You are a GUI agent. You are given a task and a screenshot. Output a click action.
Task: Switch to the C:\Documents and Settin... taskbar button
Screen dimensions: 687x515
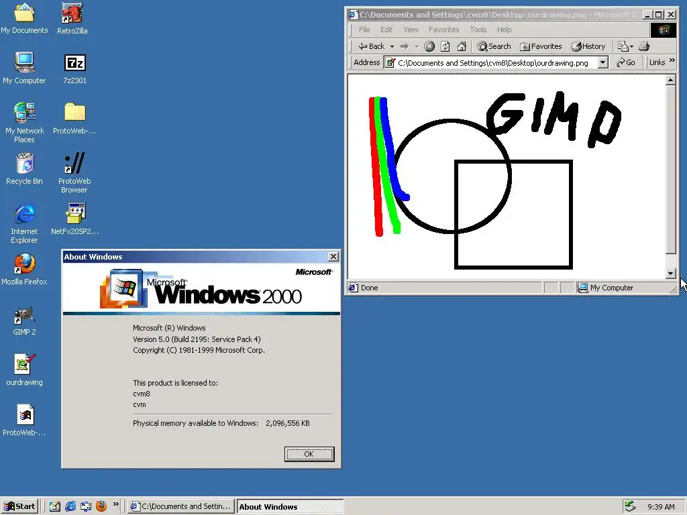(x=180, y=506)
